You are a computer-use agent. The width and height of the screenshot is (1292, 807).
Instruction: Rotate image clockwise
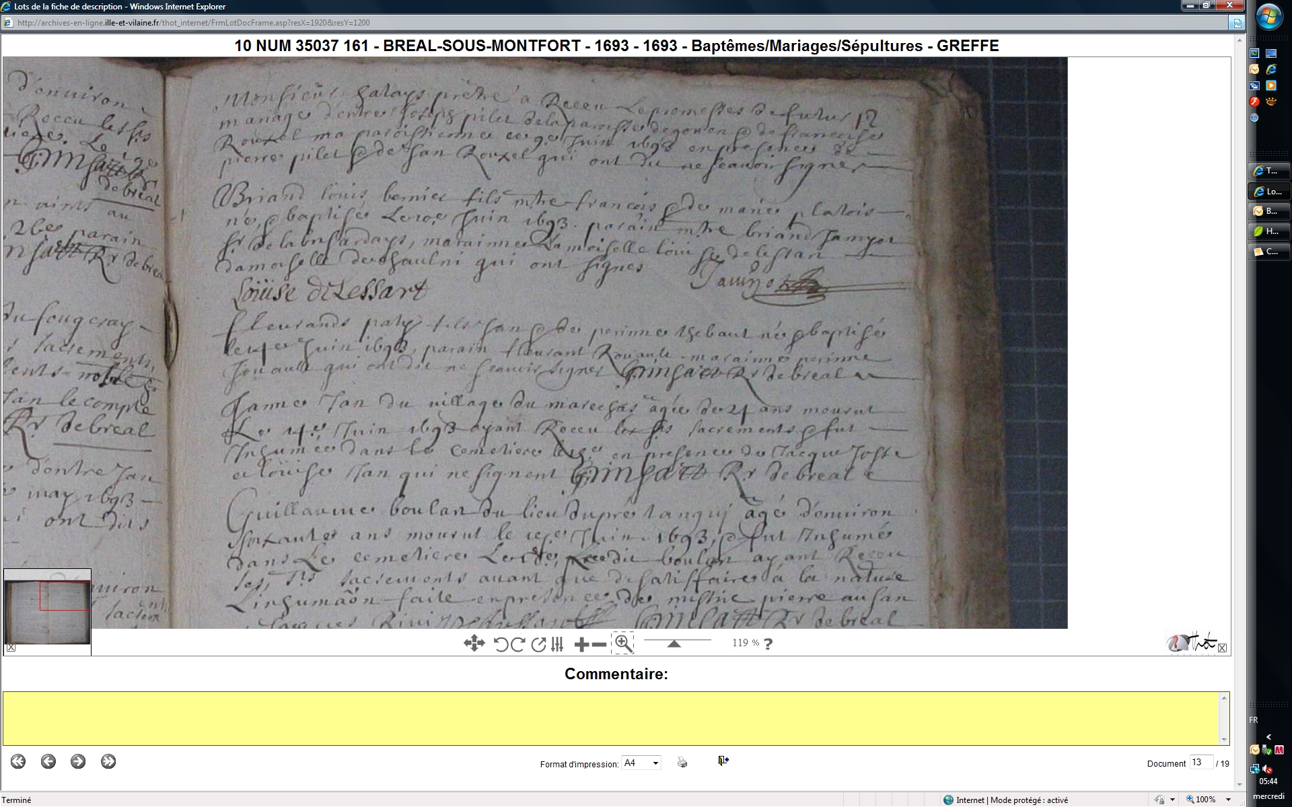(x=518, y=644)
